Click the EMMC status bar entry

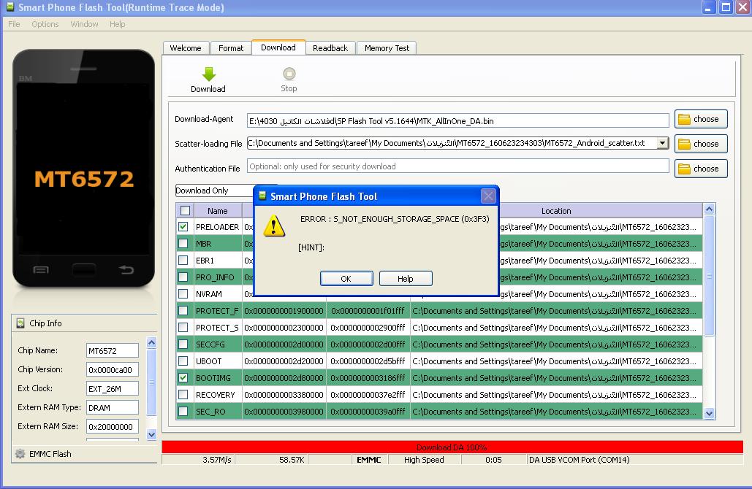(369, 460)
